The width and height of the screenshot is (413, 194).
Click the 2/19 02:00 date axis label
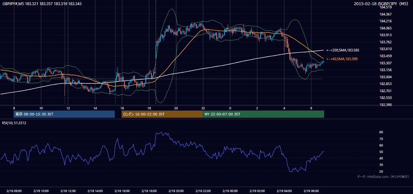point(257,191)
